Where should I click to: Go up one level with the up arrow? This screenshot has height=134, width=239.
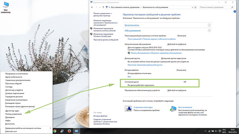pos(103,7)
